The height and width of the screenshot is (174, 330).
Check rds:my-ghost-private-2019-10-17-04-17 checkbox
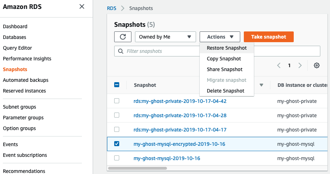click(x=117, y=129)
